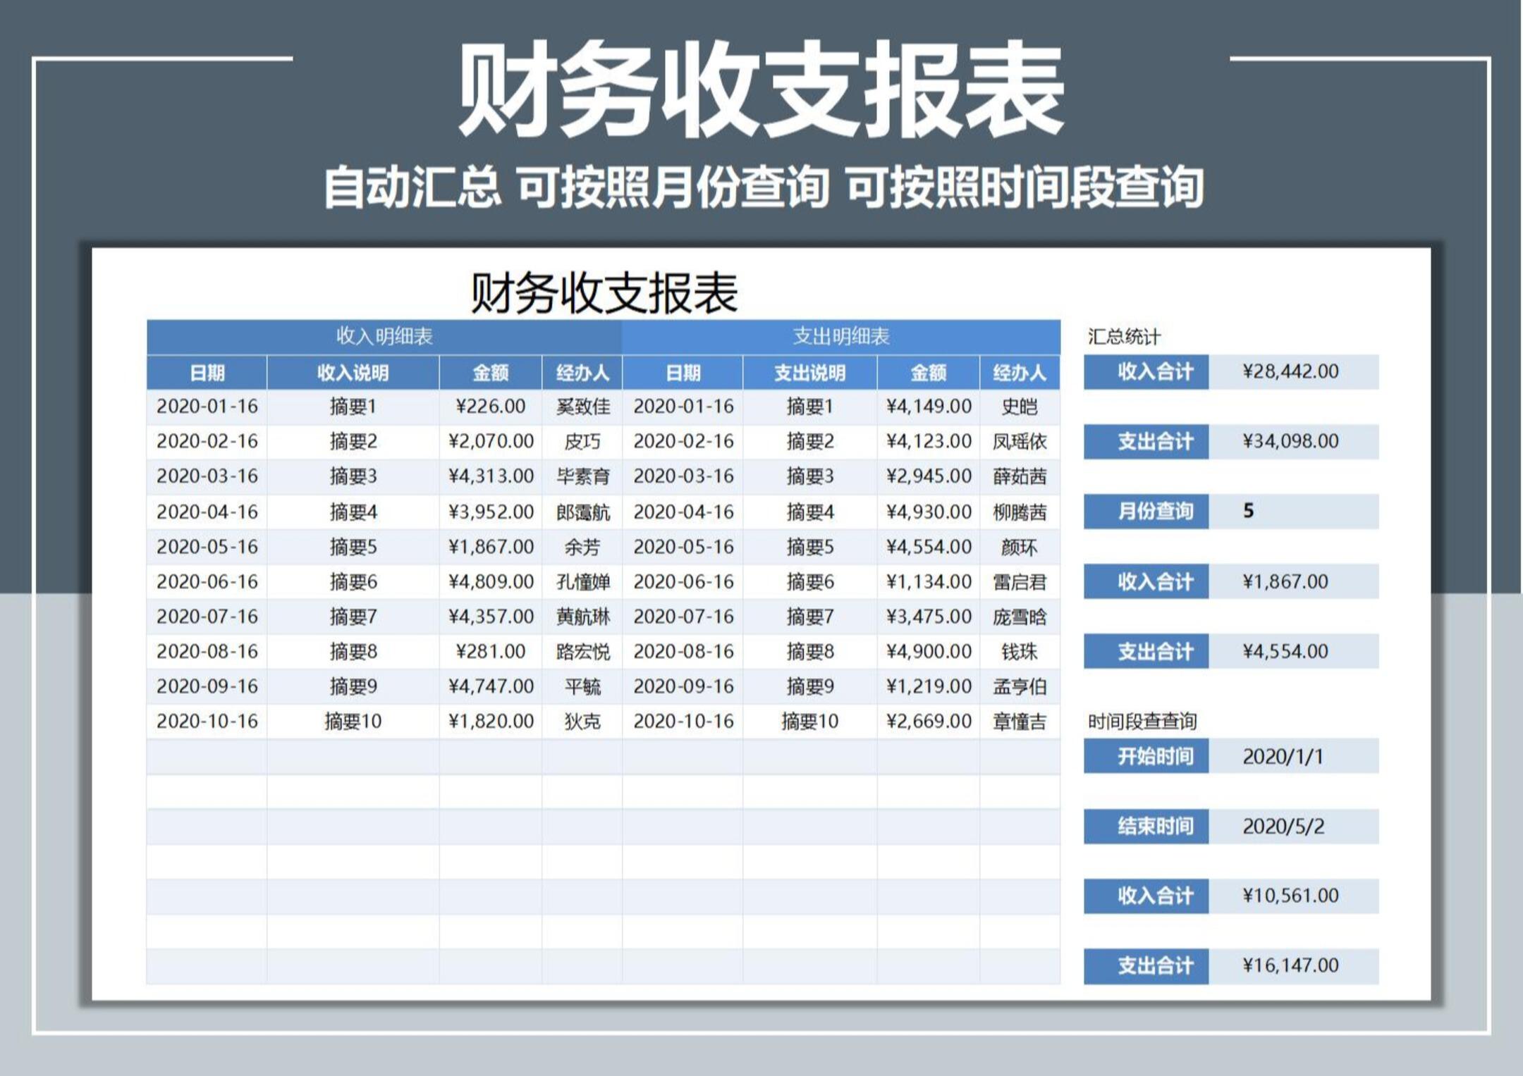Select handler name 奚致佳
Viewport: 1523px width, 1076px height.
pyautogui.click(x=582, y=407)
